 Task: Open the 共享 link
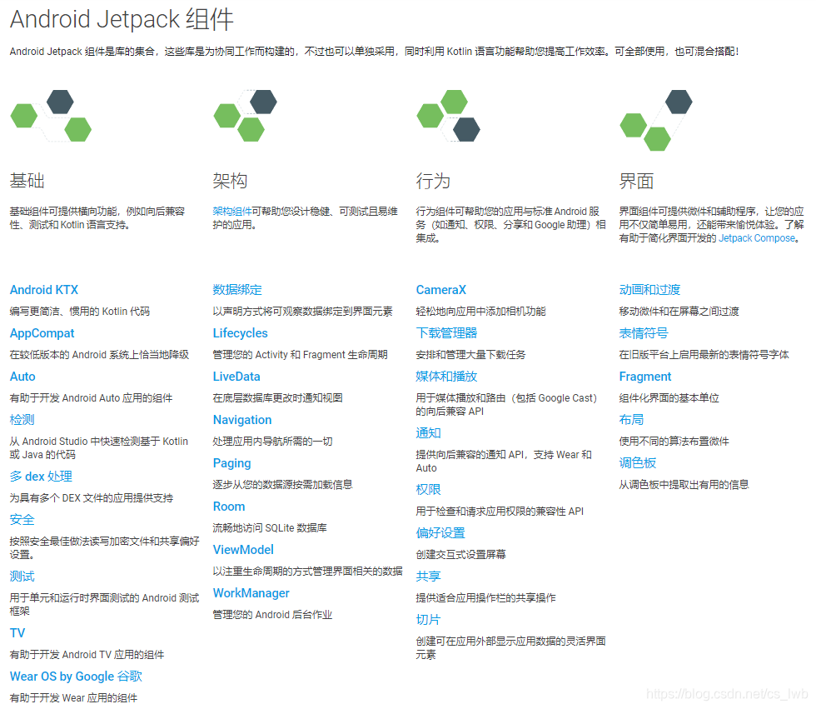(x=428, y=577)
